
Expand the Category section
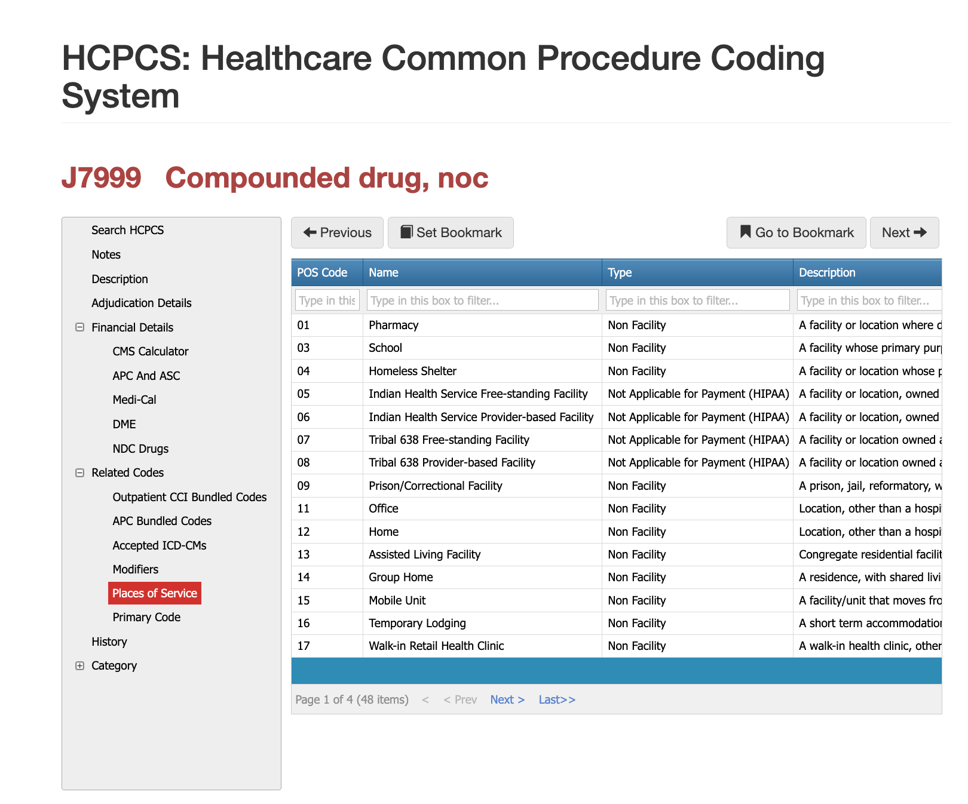[x=79, y=665]
